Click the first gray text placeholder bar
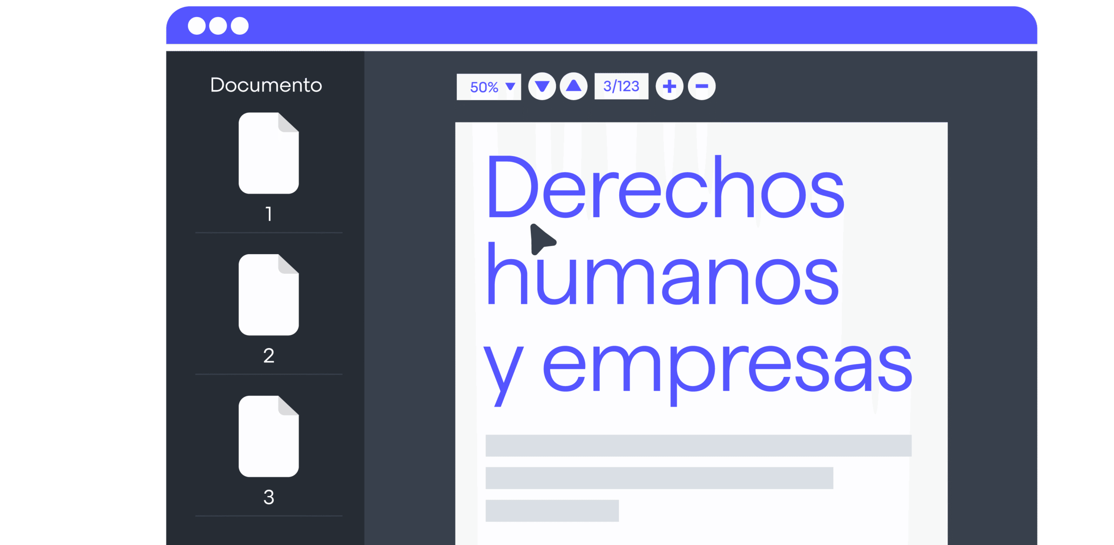Screen dimensions: 1114x545 click(698, 445)
